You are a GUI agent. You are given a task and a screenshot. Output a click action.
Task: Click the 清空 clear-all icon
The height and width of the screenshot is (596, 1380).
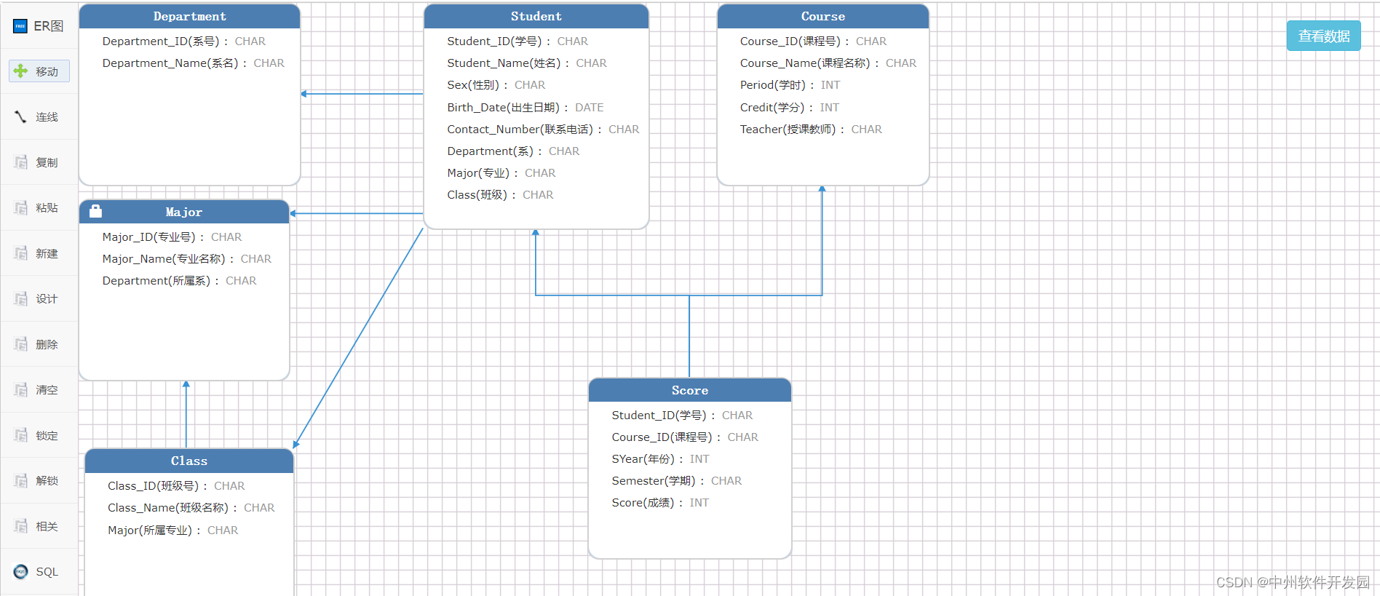click(x=21, y=389)
